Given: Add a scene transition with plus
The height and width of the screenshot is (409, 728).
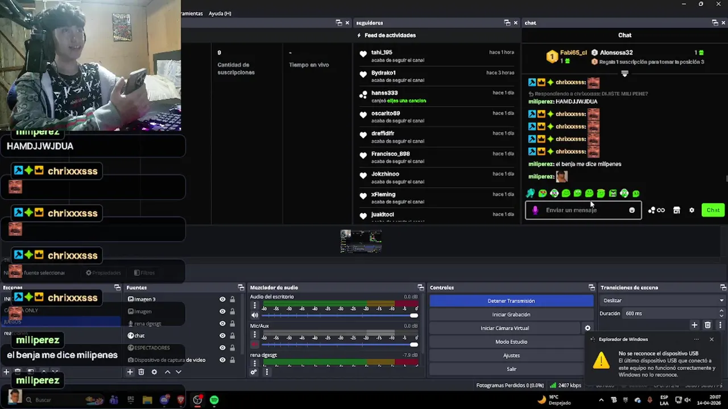Looking at the screenshot, I should pyautogui.click(x=694, y=325).
